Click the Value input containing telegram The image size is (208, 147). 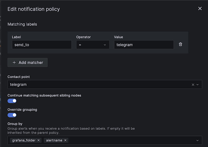tap(144, 45)
